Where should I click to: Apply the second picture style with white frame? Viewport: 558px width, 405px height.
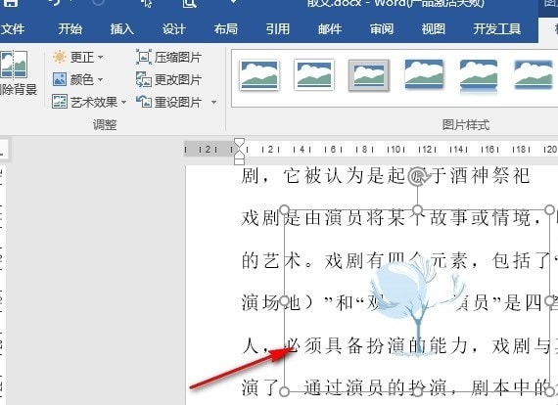(314, 75)
